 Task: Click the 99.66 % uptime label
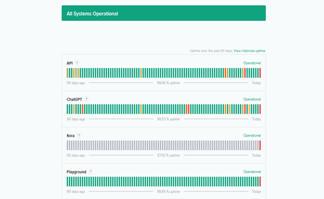168,83
